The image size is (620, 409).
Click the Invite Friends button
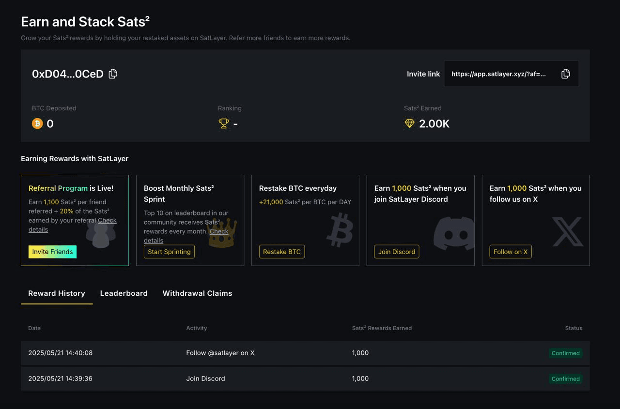(x=52, y=252)
